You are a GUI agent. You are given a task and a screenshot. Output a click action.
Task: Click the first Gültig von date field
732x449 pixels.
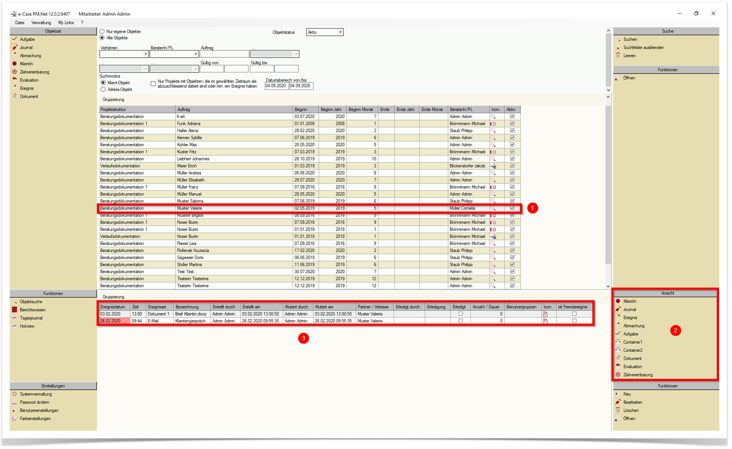click(x=212, y=69)
